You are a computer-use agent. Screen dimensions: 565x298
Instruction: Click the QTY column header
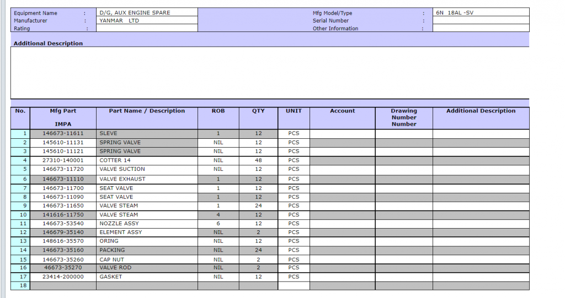(x=258, y=111)
